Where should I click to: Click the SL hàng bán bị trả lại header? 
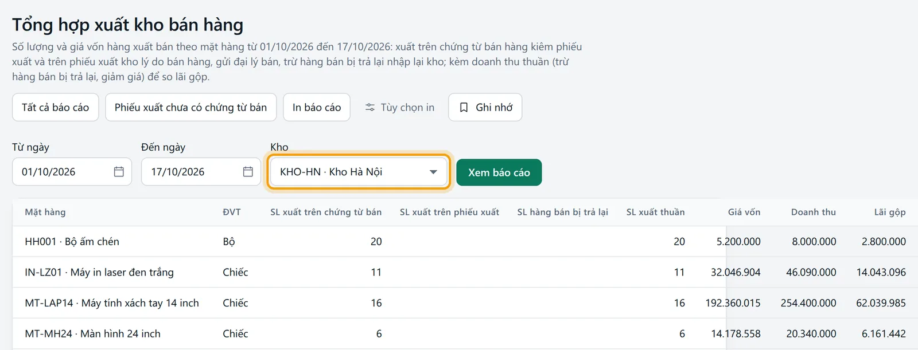tap(563, 212)
